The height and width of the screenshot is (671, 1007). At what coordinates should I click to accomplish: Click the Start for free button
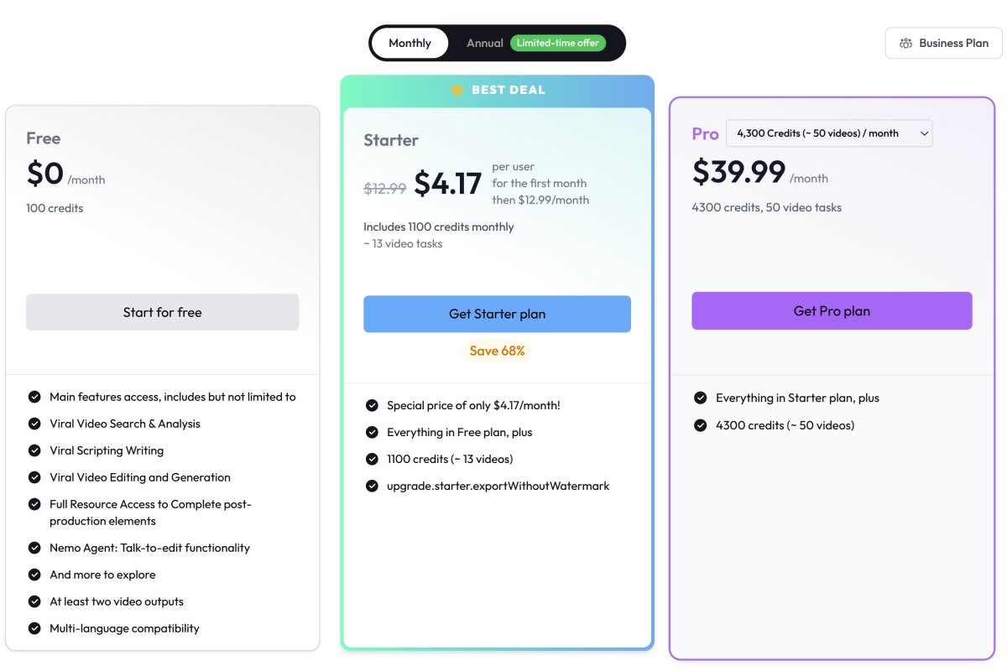[162, 312]
